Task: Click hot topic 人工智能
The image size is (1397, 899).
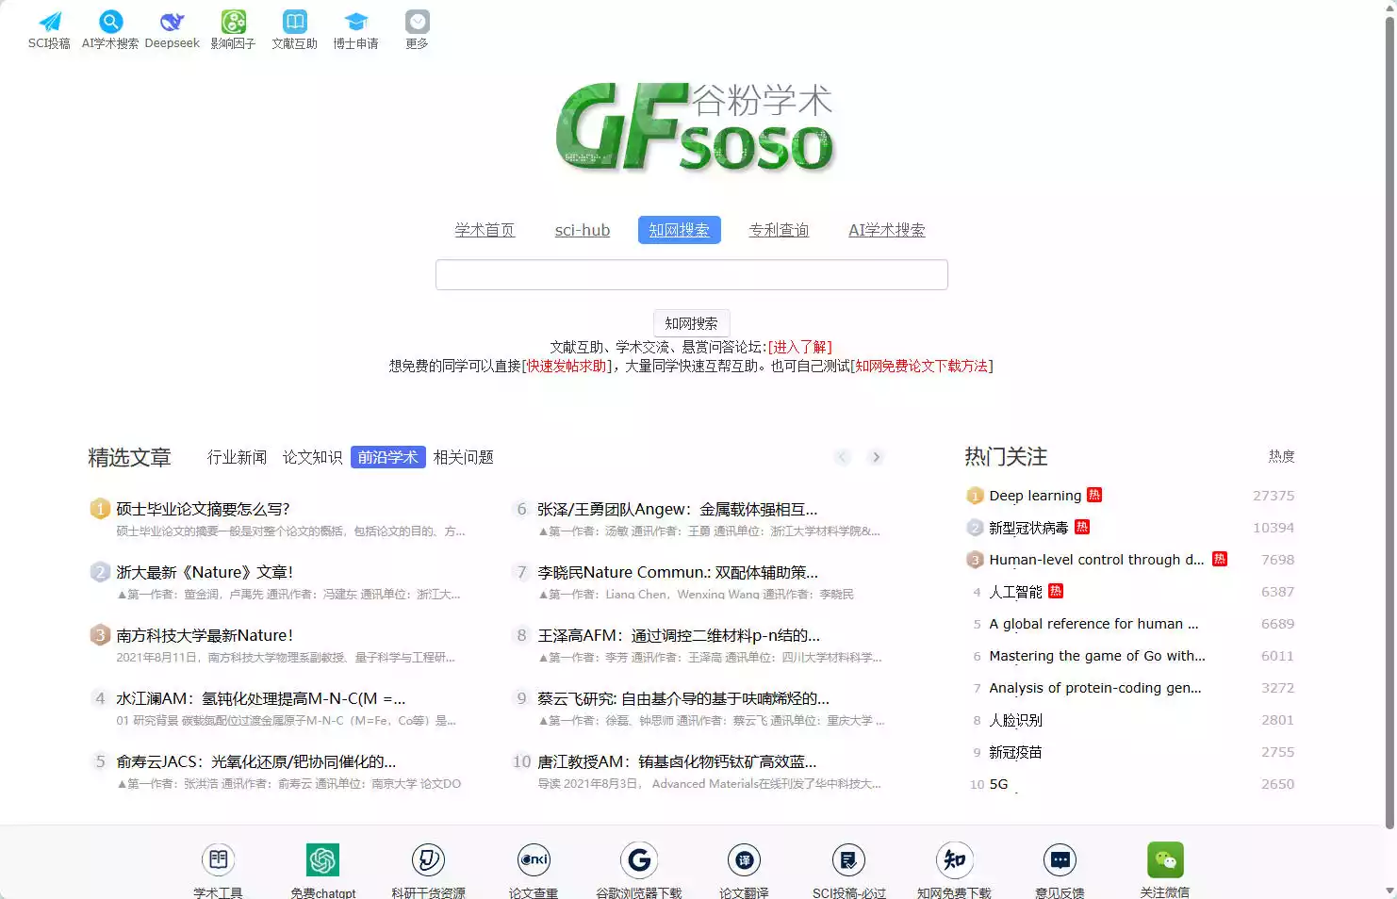Action: (1015, 592)
